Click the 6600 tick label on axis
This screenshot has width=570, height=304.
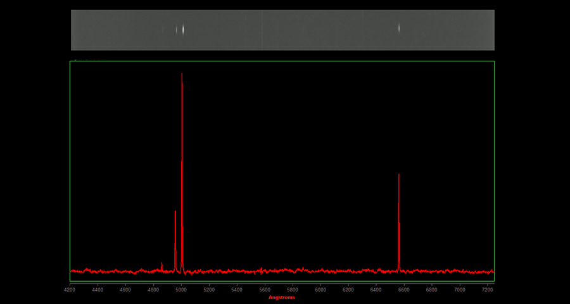tap(404, 289)
